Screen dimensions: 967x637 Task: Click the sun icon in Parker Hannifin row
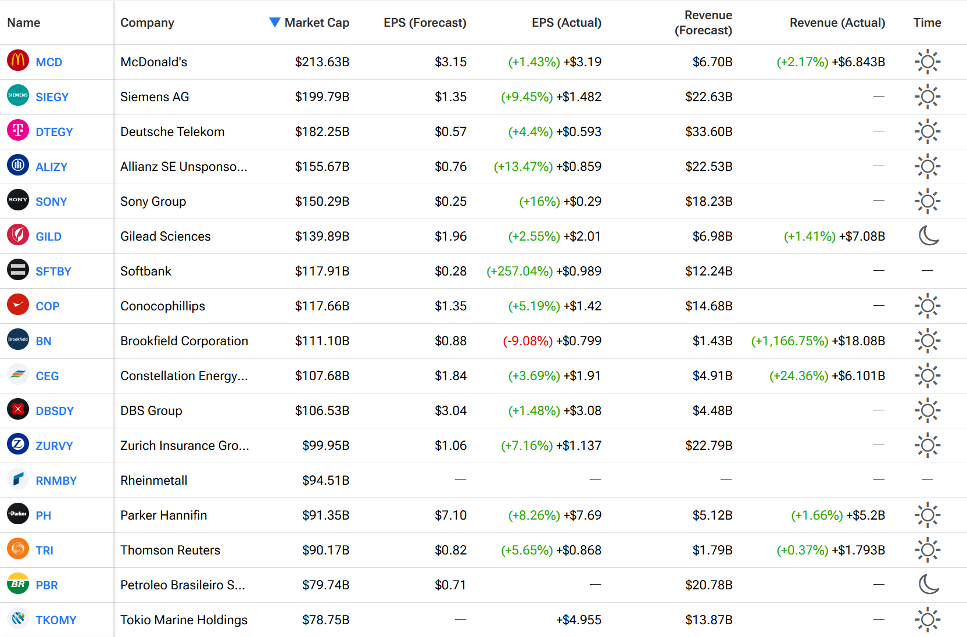coord(927,515)
